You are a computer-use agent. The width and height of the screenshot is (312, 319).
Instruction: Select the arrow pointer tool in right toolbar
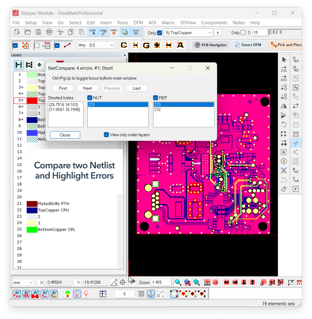coord(284,60)
